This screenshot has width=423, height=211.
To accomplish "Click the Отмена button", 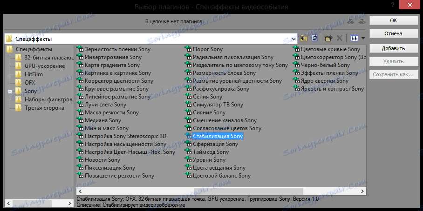I will coord(393,33).
